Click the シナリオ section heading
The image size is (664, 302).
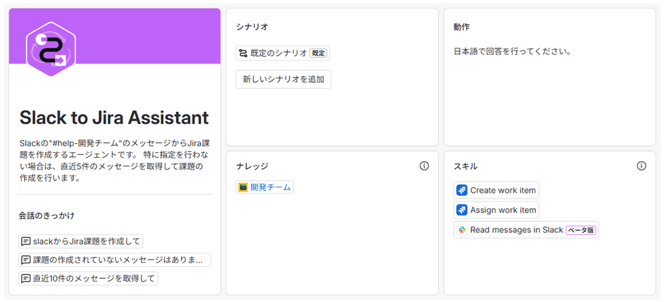click(x=252, y=27)
